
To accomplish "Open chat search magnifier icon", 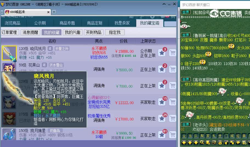I will click(x=202, y=143).
